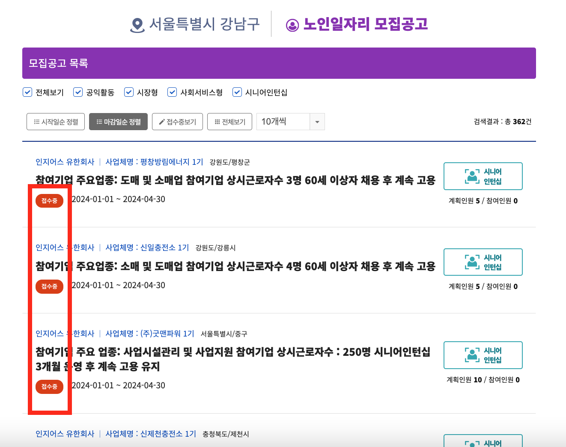
Task: Click 계획인원 5 count under 평창방림에너지 badge
Action: pos(464,201)
